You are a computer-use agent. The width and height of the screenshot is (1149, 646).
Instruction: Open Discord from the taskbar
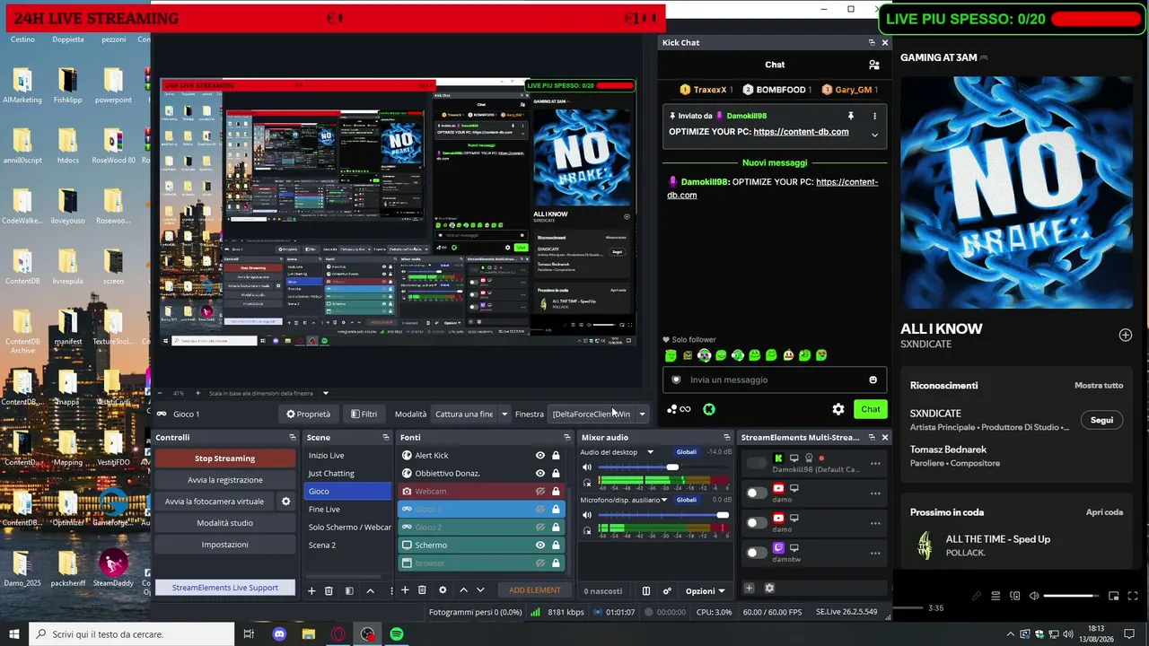tap(279, 634)
